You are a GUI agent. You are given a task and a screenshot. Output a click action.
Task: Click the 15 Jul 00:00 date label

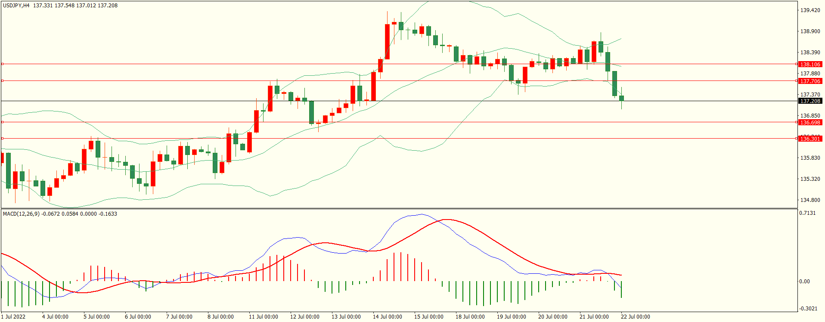[429, 317]
